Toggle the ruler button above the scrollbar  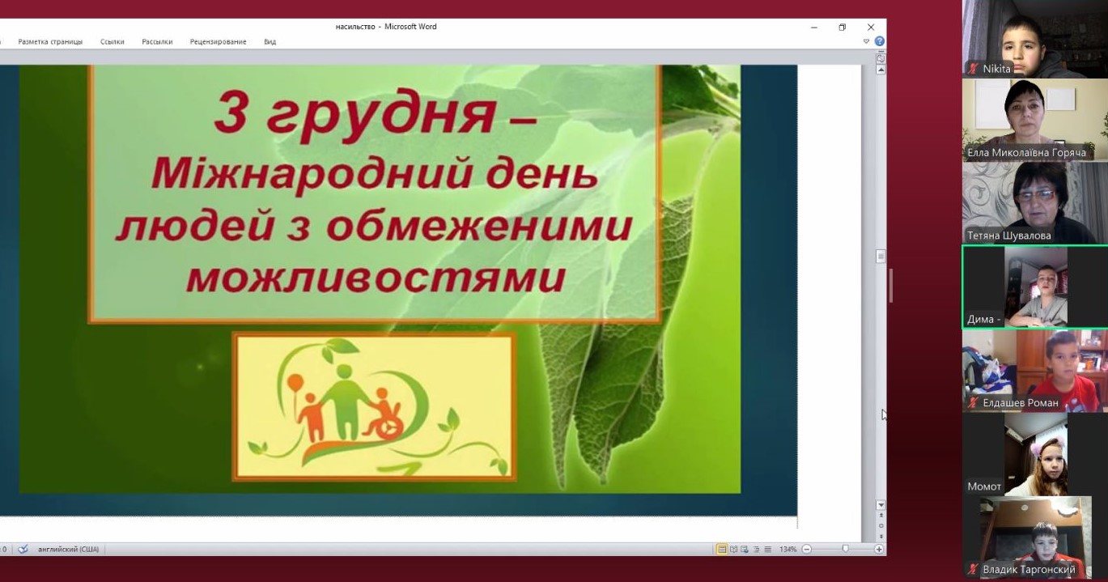[881, 58]
